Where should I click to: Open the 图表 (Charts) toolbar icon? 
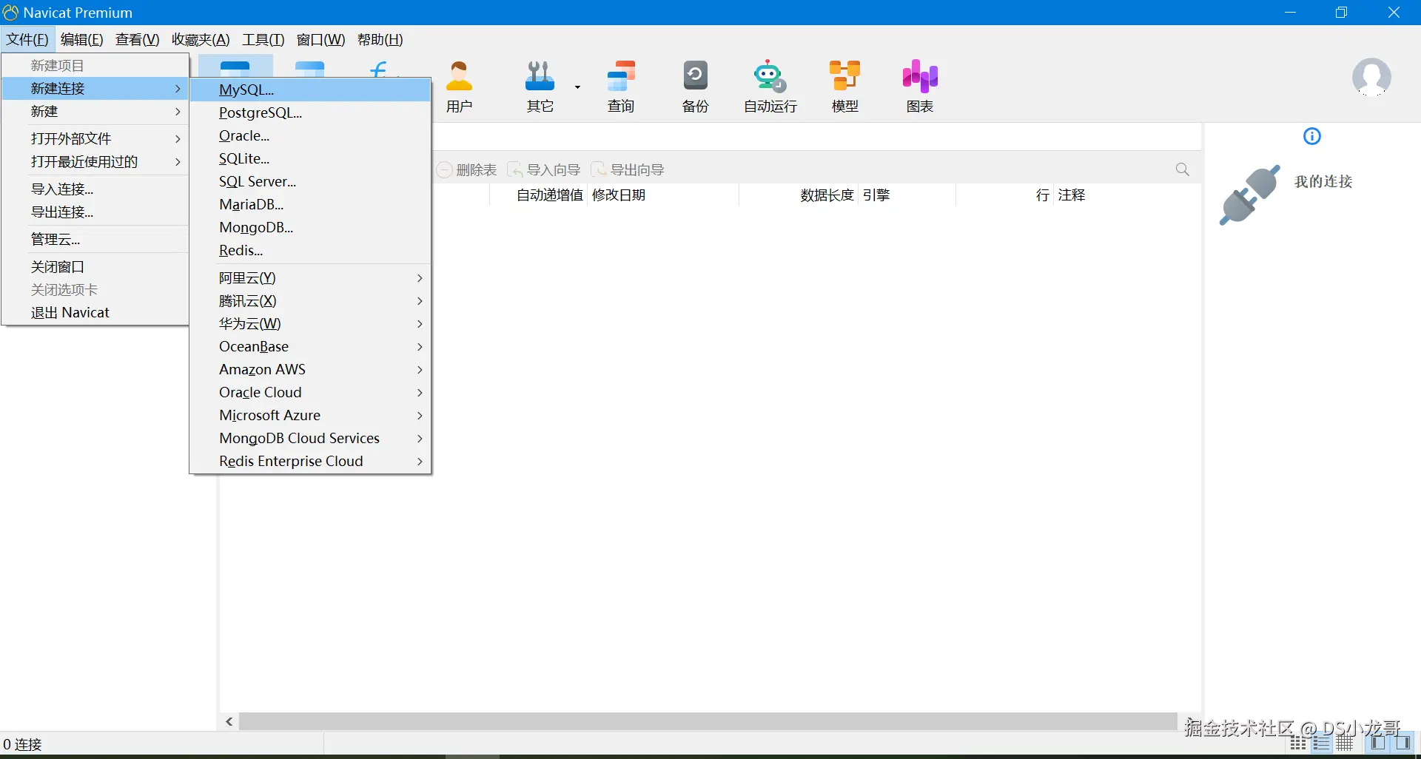(920, 87)
